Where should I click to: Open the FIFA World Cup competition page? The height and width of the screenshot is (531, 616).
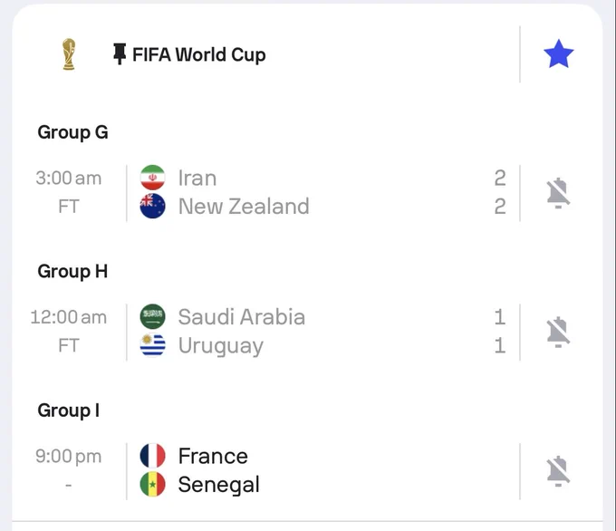(x=198, y=54)
